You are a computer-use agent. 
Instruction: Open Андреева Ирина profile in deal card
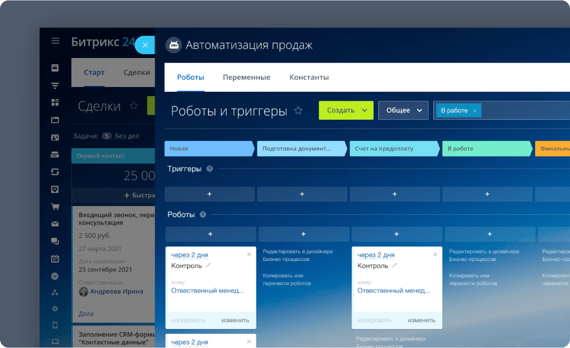(x=117, y=292)
